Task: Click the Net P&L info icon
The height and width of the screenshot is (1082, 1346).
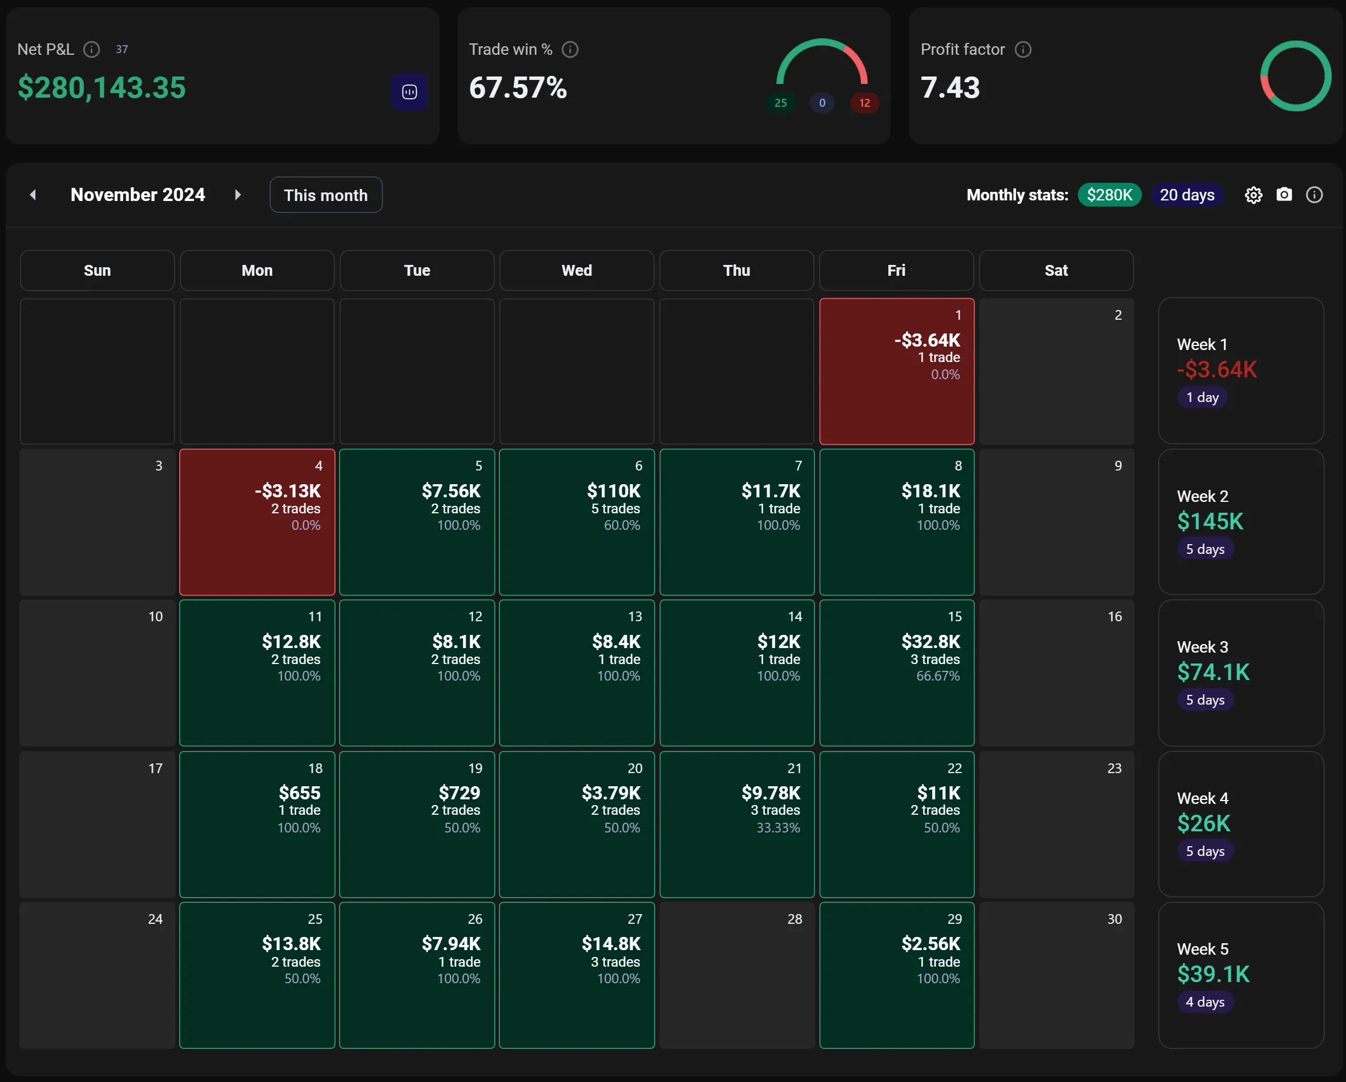Action: pos(92,49)
